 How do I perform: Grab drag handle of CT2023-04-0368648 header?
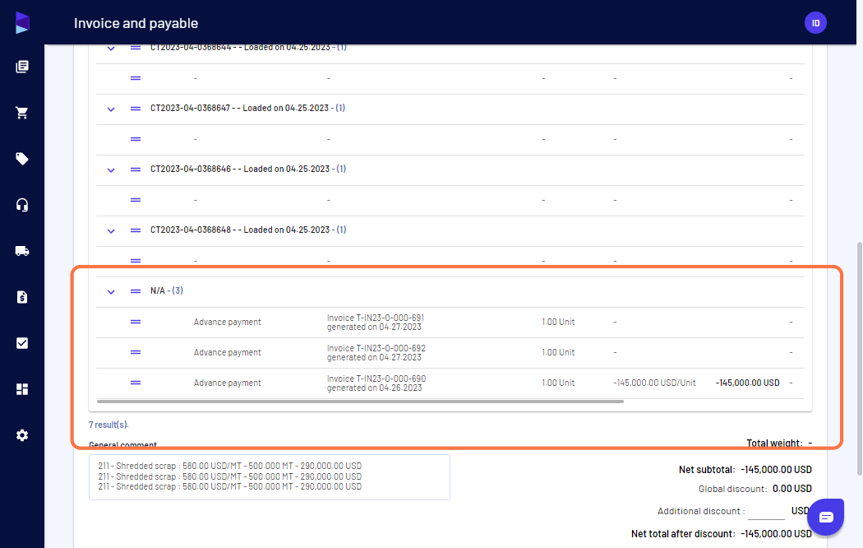(x=136, y=230)
